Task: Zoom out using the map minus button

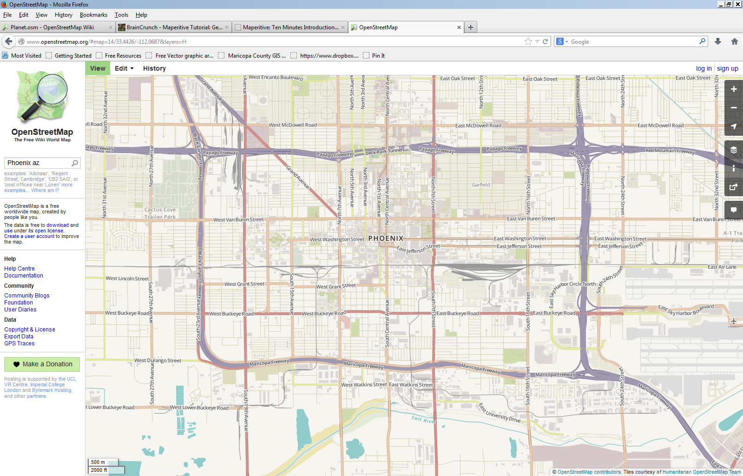Action: coord(734,108)
